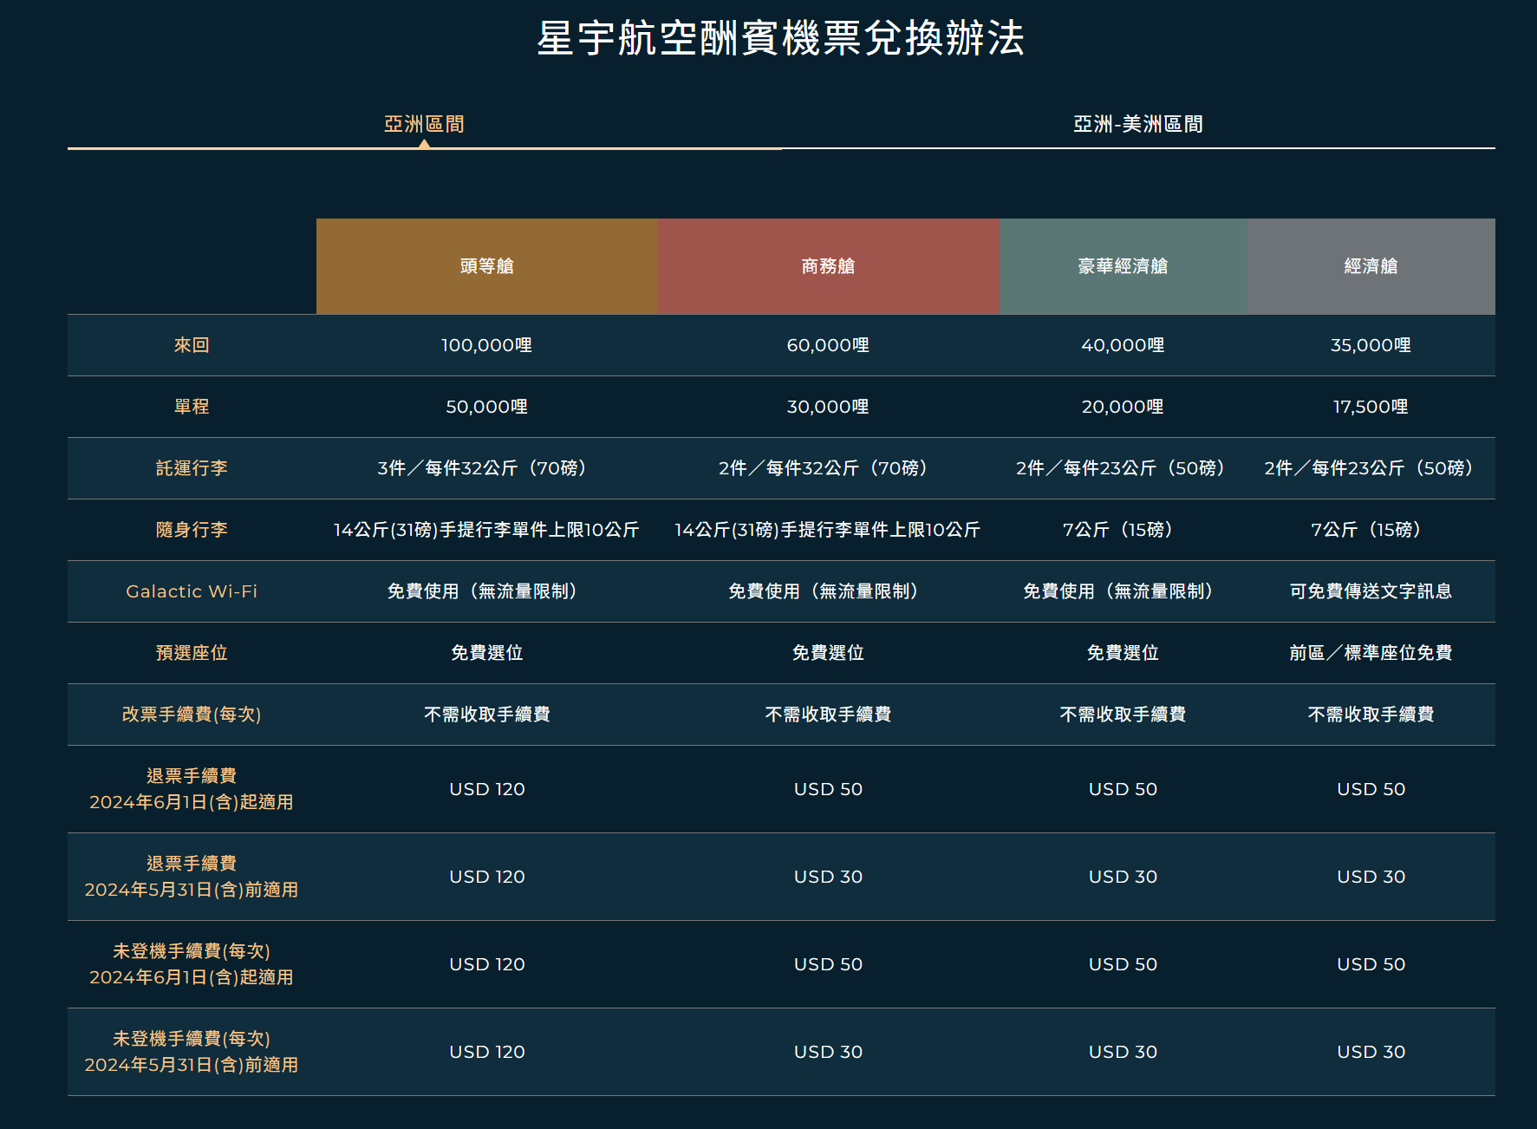Click 經濟艙 不需收取手續費 cell
The image size is (1537, 1129).
(x=1371, y=715)
